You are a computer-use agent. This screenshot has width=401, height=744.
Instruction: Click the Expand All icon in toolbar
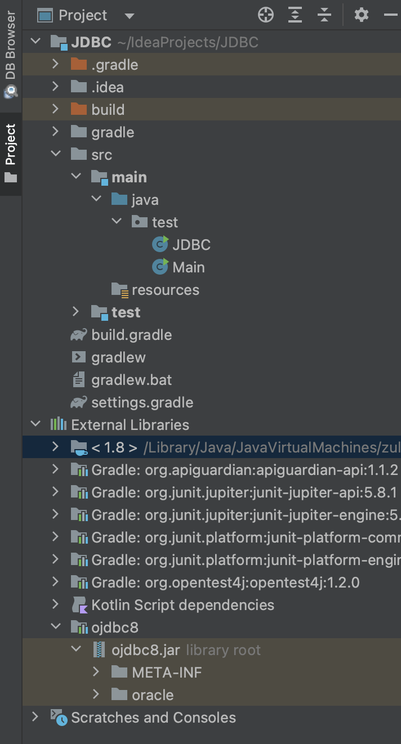point(295,15)
